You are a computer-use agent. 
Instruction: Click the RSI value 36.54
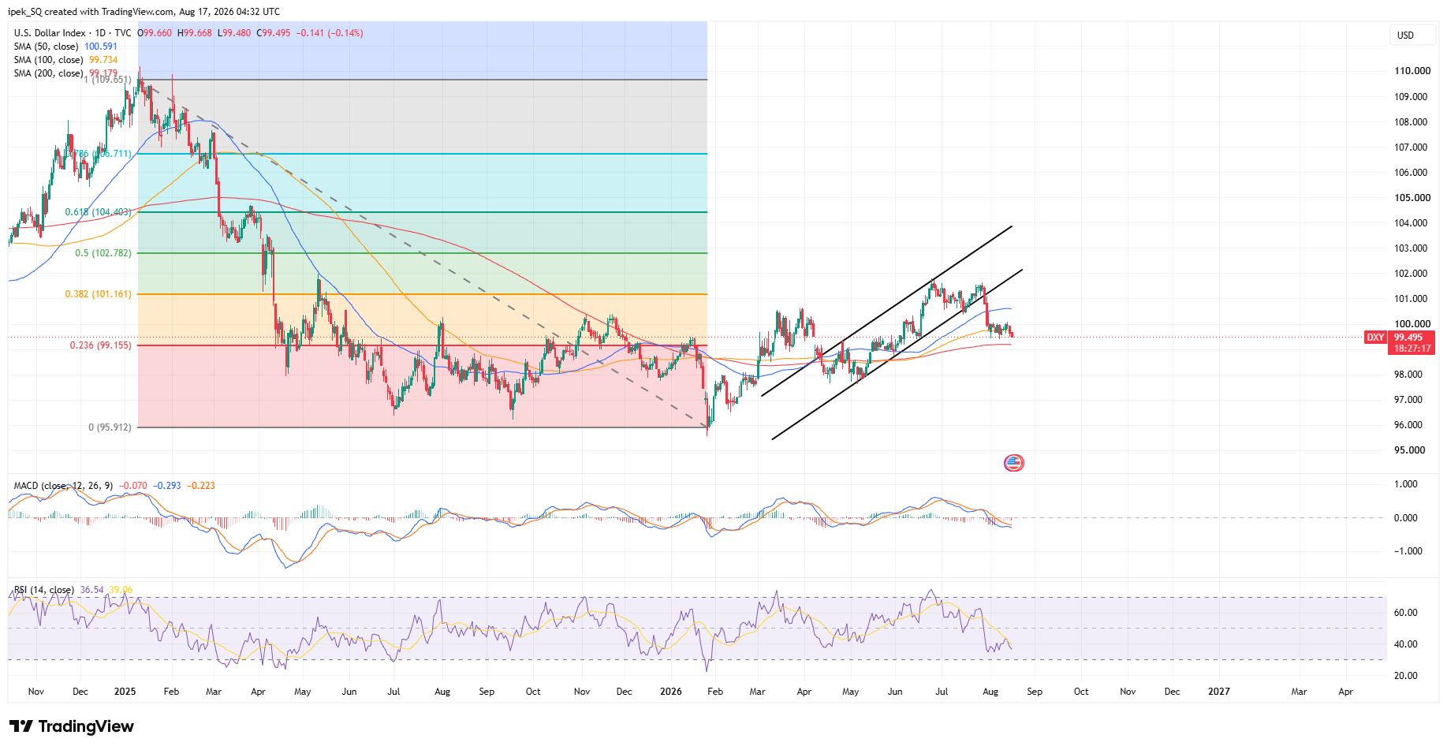91,590
